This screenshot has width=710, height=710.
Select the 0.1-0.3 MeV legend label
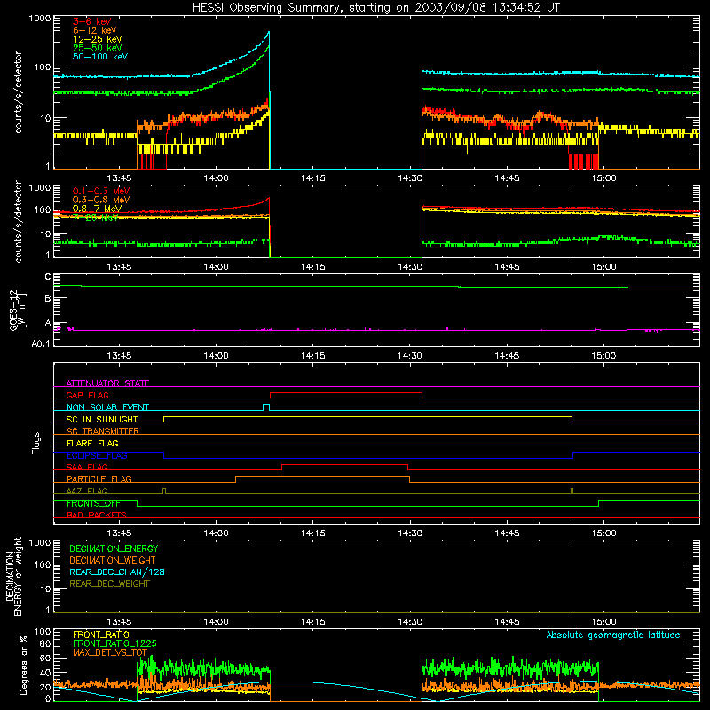(x=101, y=191)
